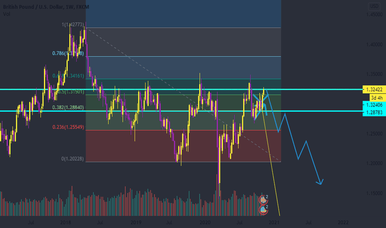The height and width of the screenshot is (228, 386).
Task: Open the US flag economic event marker
Action: tap(263, 209)
